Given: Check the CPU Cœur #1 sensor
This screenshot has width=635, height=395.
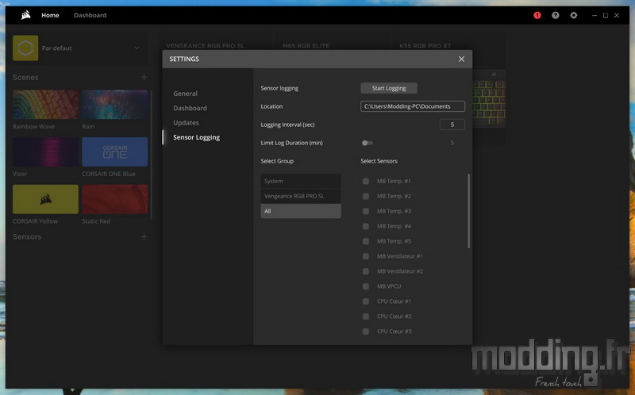Looking at the screenshot, I should tap(366, 301).
